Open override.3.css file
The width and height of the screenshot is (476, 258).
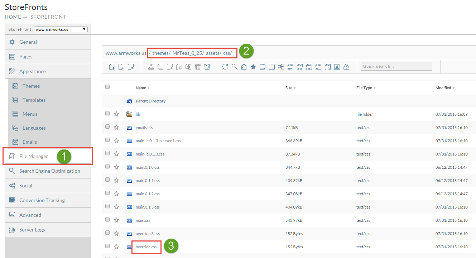click(148, 234)
